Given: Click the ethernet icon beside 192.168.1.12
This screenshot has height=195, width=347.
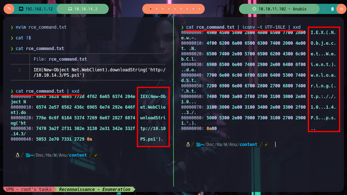Looking at the screenshot, I should tap(21, 9).
